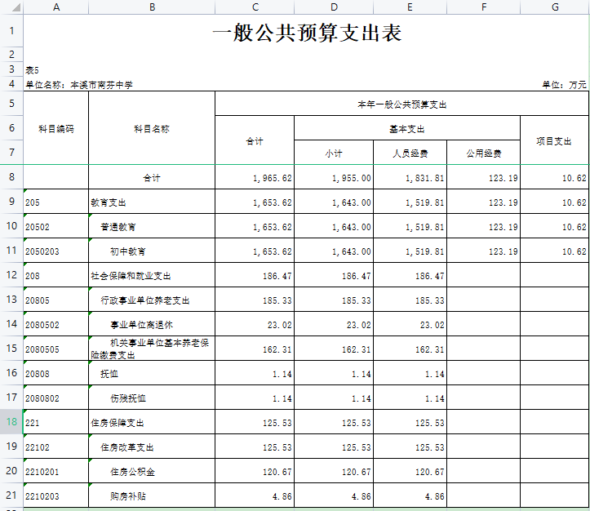This screenshot has width=590, height=511.
Task: Click 单位名称：本溪市南芬中学 cell
Action: point(79,85)
